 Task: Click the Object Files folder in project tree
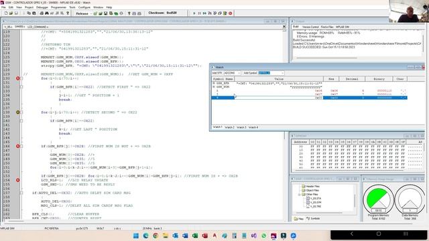[310, 190]
